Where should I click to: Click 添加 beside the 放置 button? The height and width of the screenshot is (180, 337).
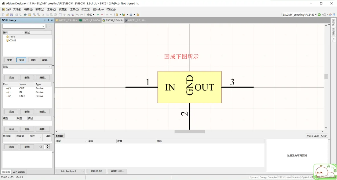click(x=21, y=60)
